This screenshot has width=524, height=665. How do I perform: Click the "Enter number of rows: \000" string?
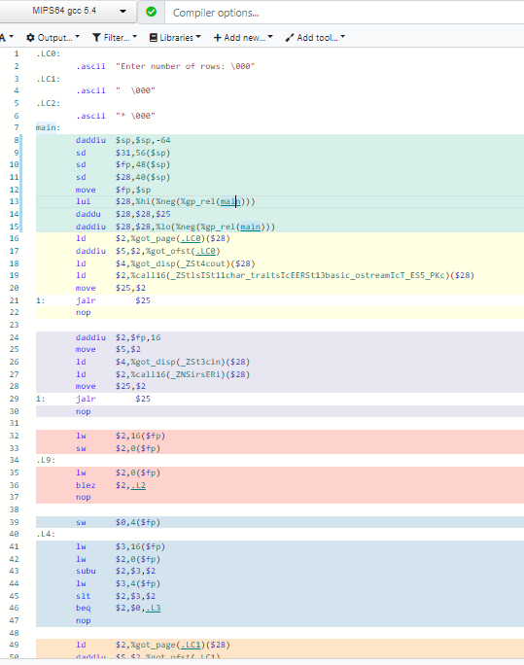point(186,66)
